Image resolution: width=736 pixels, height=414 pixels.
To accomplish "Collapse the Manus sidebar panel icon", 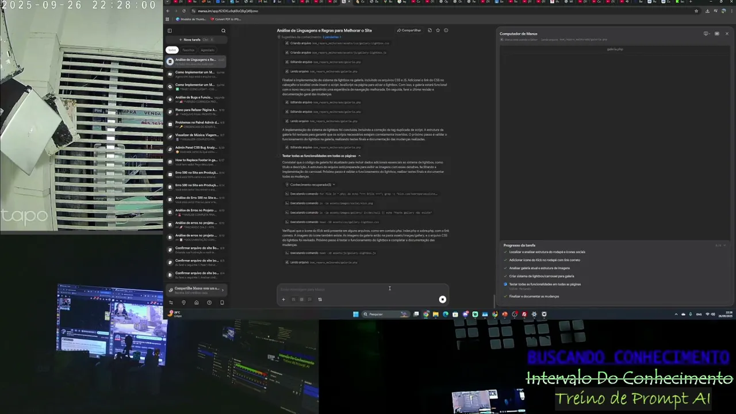I will coord(170,30).
